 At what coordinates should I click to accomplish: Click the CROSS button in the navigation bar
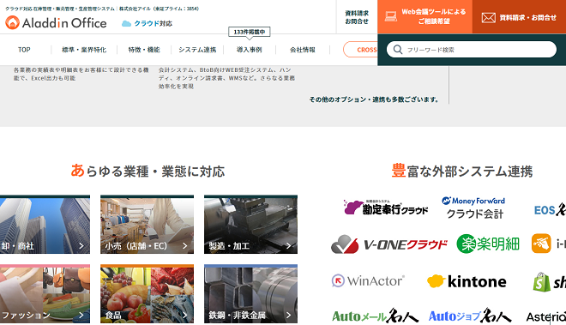point(360,50)
